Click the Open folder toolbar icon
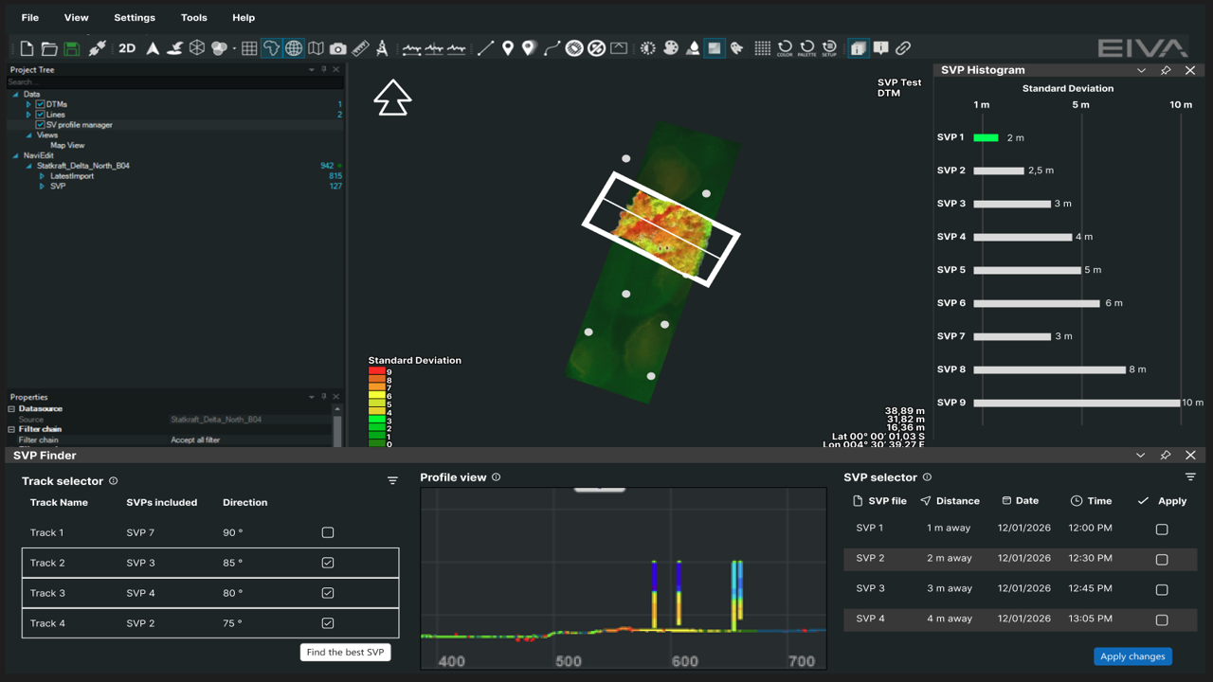Image resolution: width=1213 pixels, height=682 pixels. click(x=49, y=48)
